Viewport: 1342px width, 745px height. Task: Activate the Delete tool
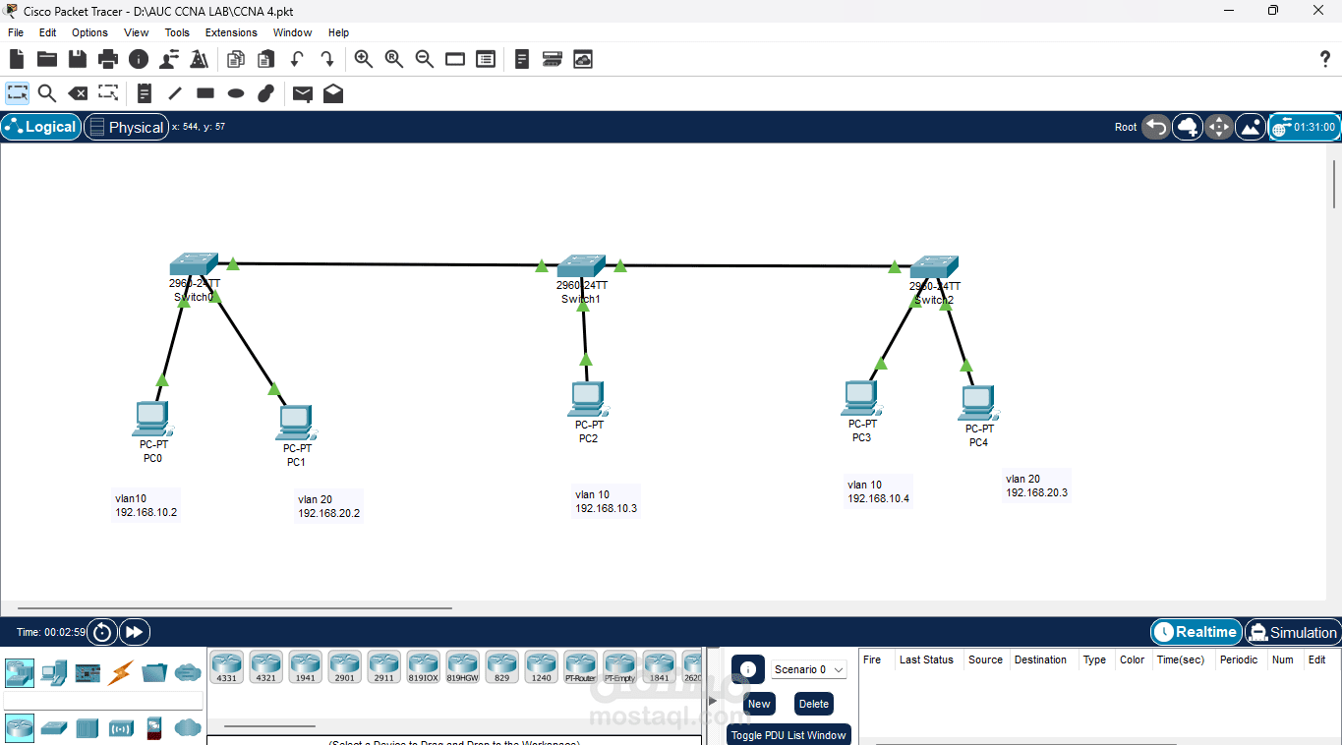[78, 93]
